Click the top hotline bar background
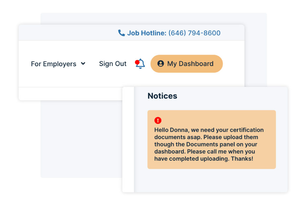The image size is (308, 208). pyautogui.click(x=69, y=33)
